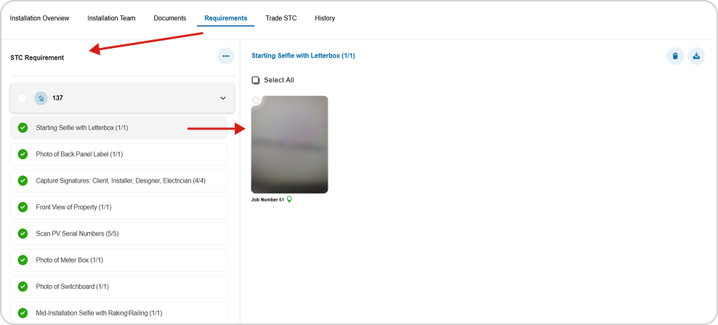Open the Capture Signatures (4/4) requirement
718x325 pixels.
[x=118, y=180]
